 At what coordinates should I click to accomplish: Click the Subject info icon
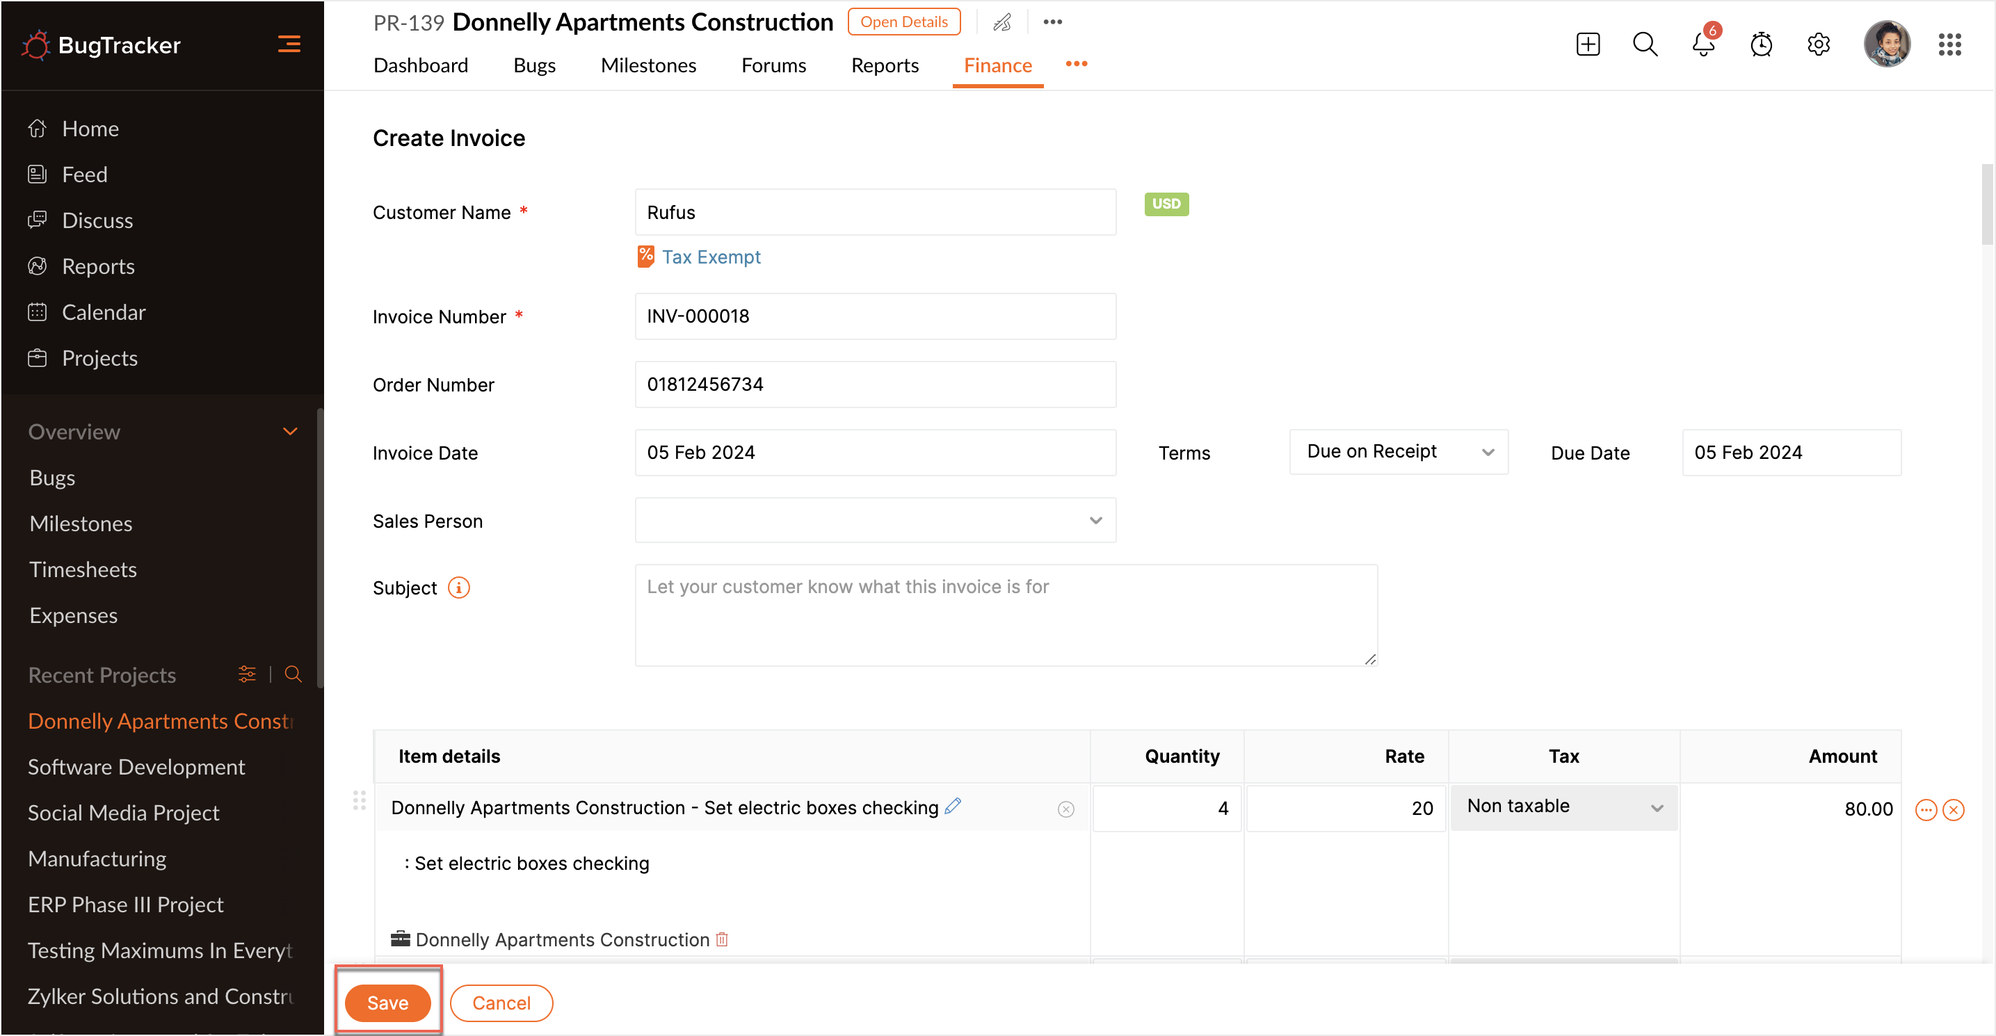tap(459, 588)
